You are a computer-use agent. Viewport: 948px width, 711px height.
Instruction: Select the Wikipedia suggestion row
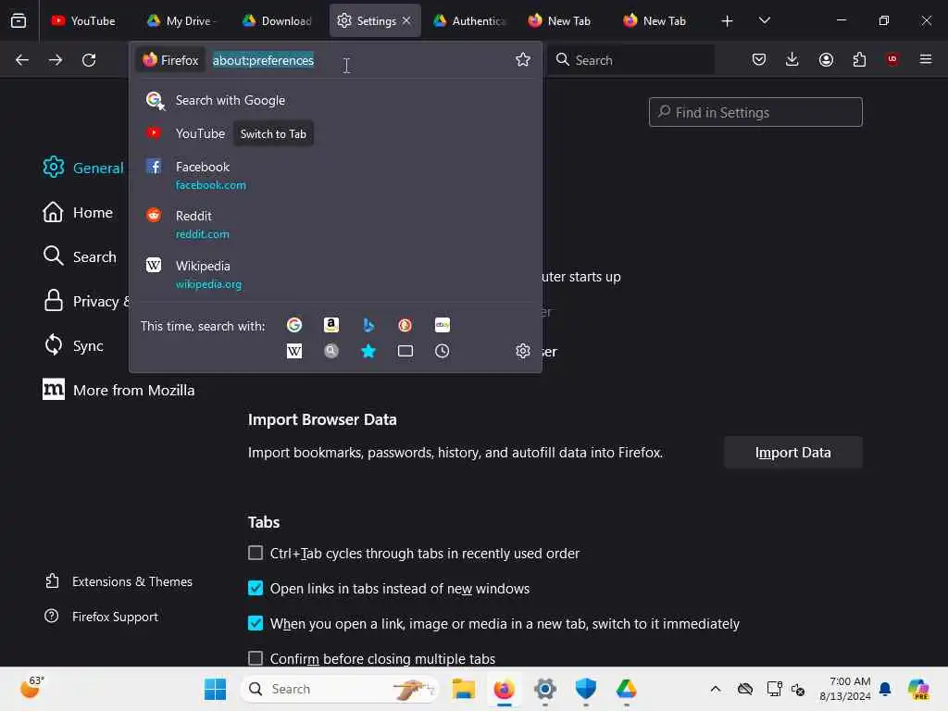pyautogui.click(x=335, y=274)
